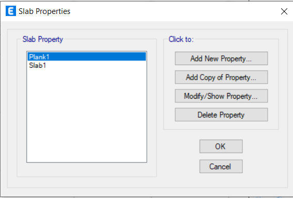The image size is (293, 198).
Task: Remove property using Delete Property button
Action: coord(221,115)
